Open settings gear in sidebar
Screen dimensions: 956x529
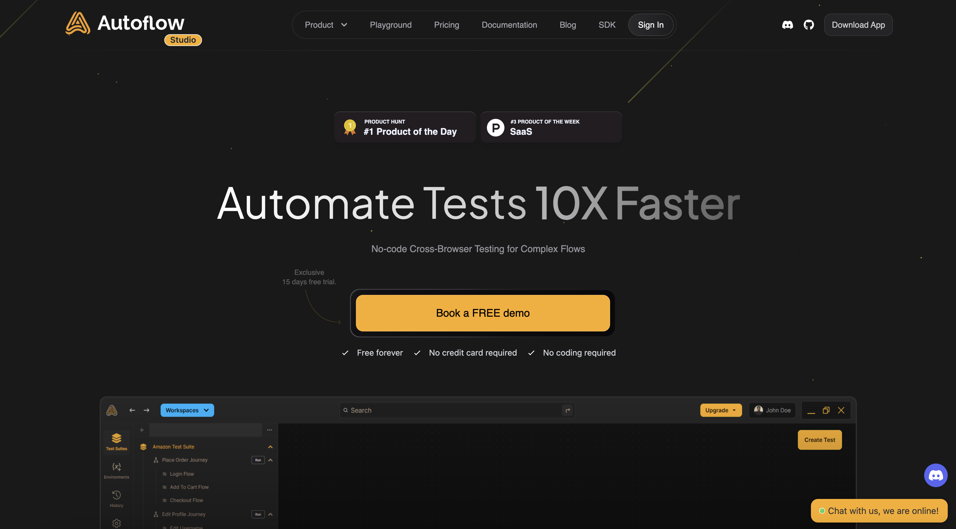click(116, 523)
